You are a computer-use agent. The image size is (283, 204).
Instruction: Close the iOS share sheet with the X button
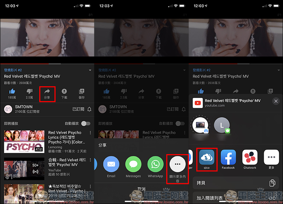point(276,101)
